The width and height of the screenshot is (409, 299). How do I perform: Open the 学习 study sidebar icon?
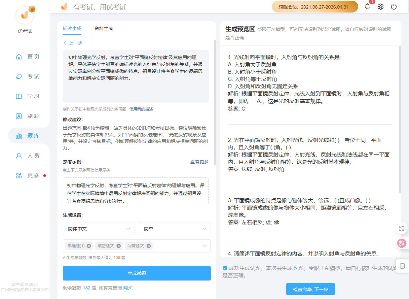[x=19, y=96]
